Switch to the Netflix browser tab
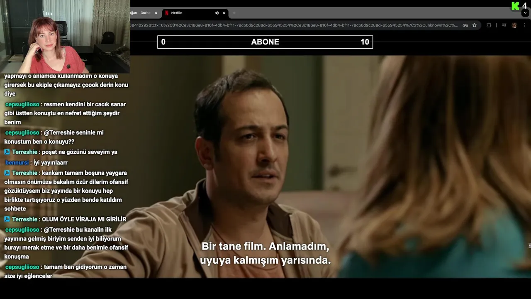Screen dimensions: 531x299 (x=195, y=13)
